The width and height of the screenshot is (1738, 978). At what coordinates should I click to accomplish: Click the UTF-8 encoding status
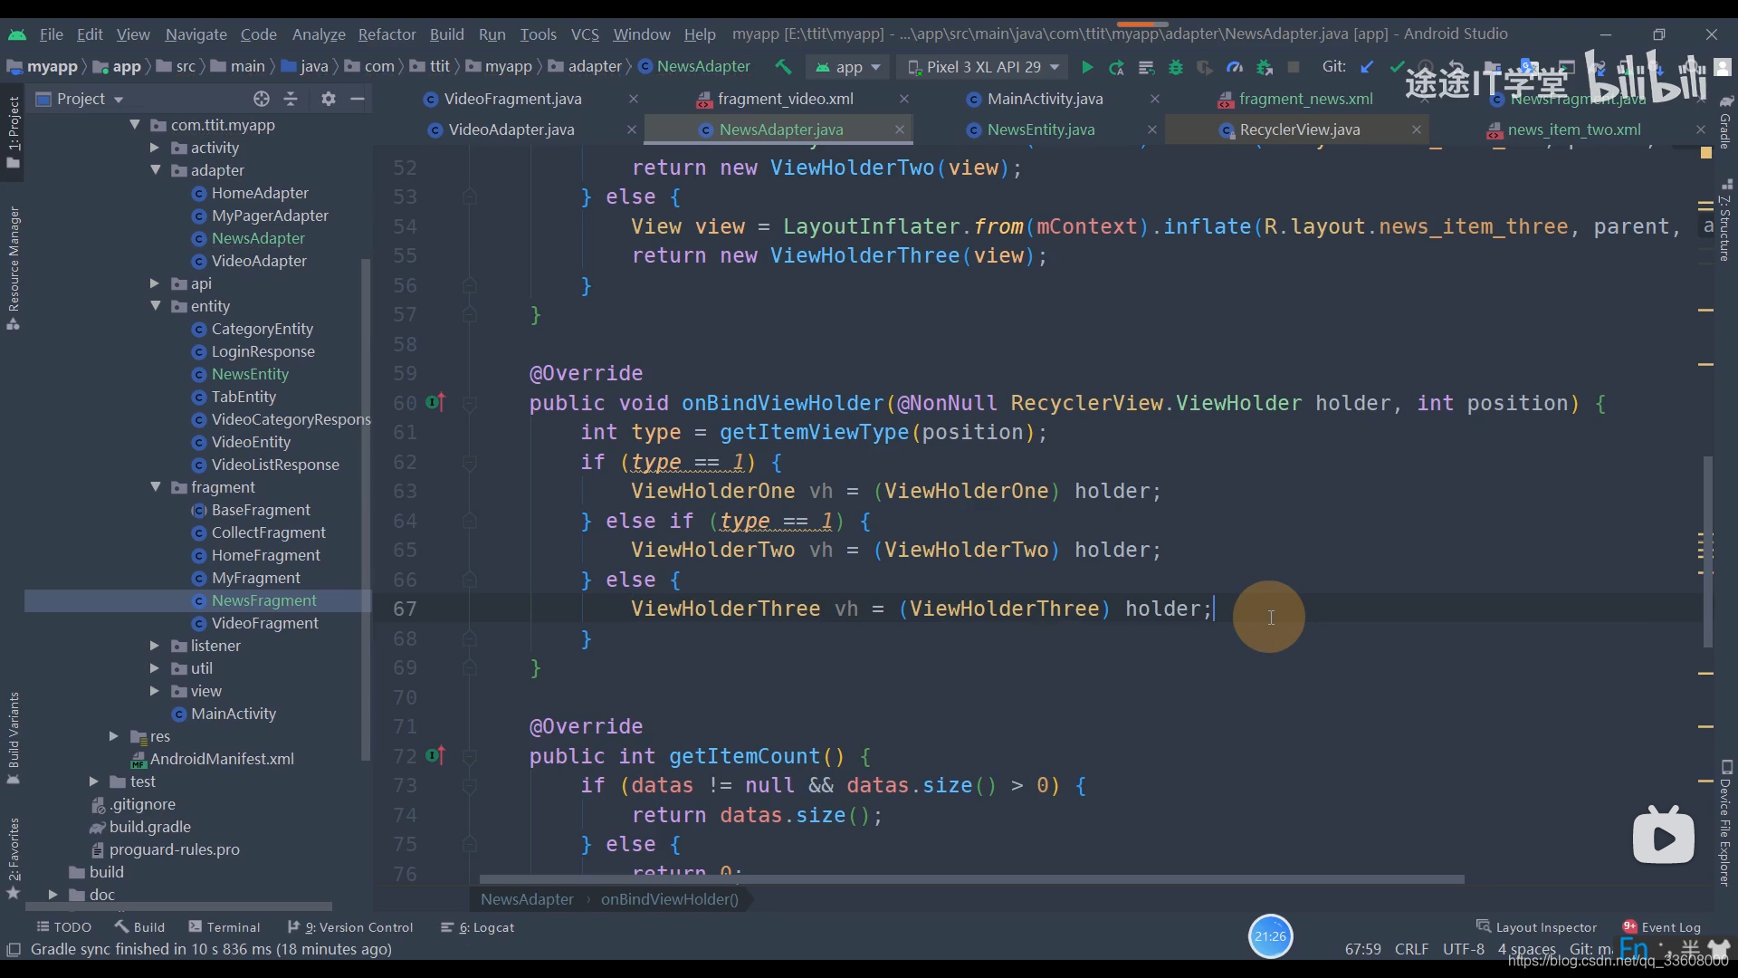pos(1463,949)
